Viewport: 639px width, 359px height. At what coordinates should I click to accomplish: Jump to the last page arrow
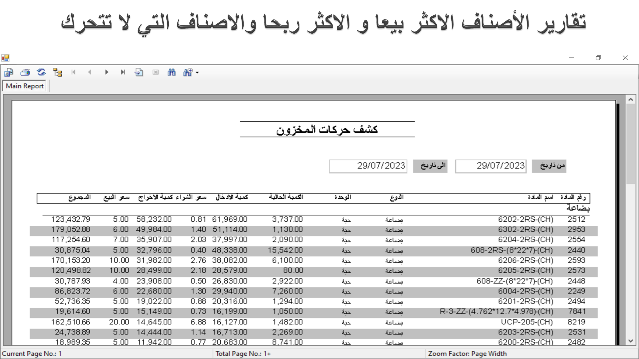pyautogui.click(x=123, y=72)
